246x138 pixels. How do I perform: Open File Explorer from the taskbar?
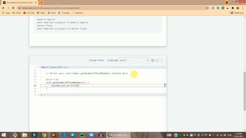(25, 135)
